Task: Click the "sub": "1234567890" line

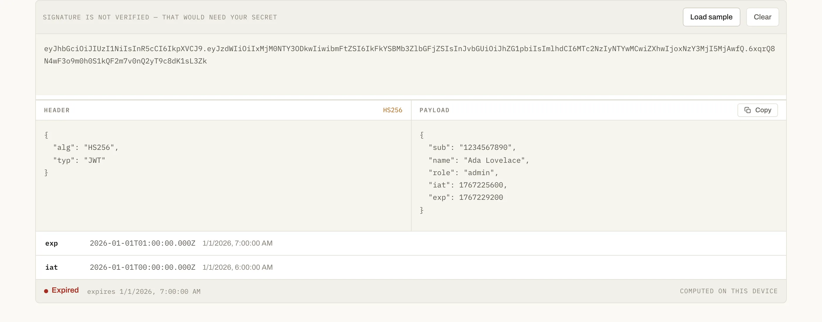Action: click(x=472, y=147)
